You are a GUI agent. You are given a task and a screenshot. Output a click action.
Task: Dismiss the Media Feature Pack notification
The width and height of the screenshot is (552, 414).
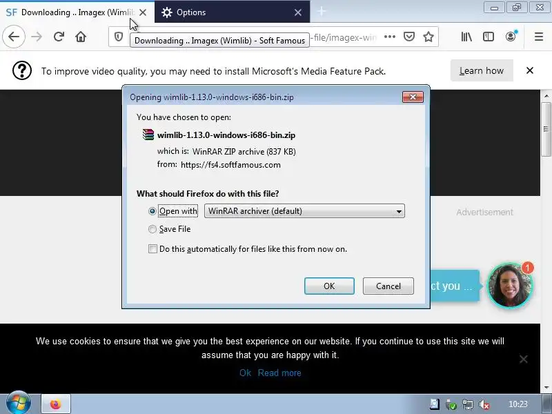529,70
